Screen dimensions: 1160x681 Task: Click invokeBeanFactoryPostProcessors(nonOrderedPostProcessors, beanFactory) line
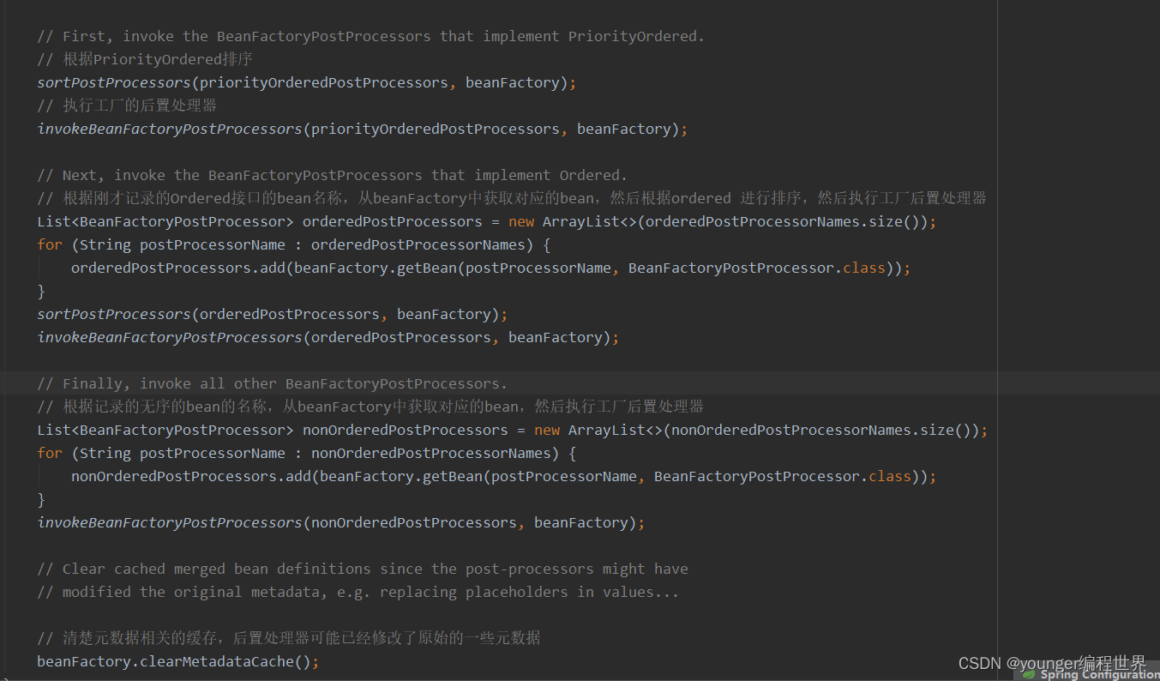pos(341,522)
